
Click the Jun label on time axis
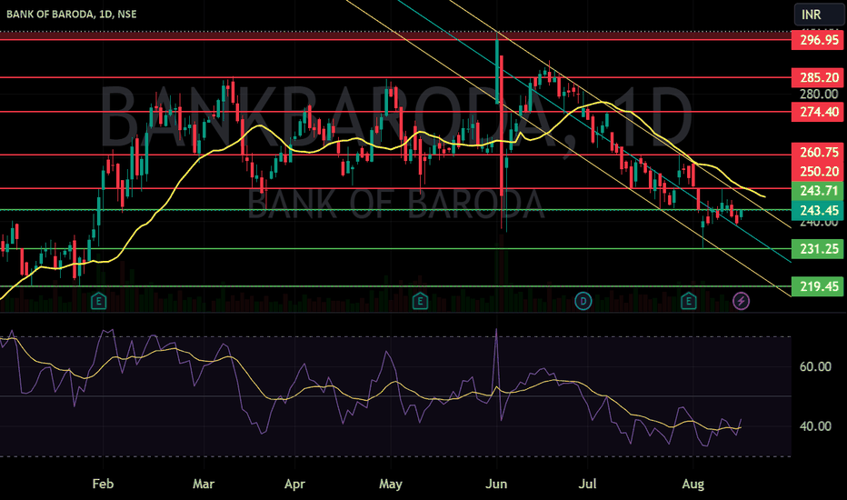tap(496, 484)
